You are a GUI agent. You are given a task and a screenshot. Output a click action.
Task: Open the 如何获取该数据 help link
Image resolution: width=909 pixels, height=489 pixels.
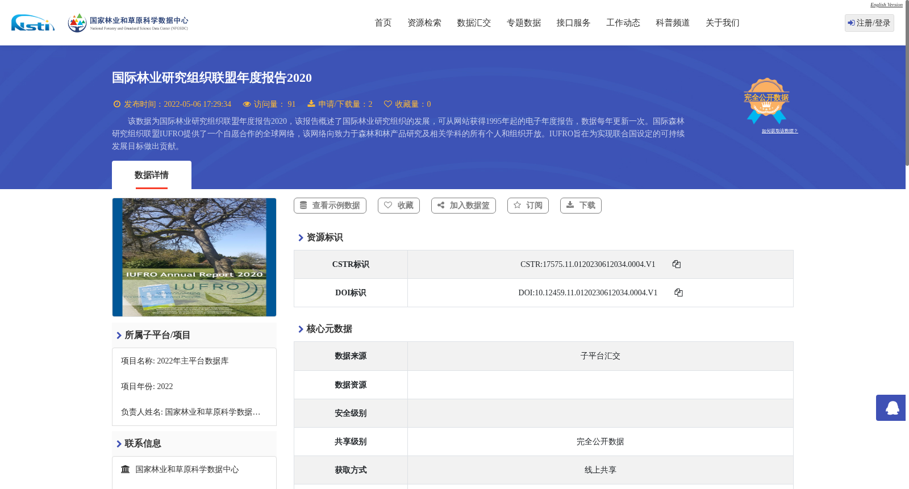coord(779,131)
